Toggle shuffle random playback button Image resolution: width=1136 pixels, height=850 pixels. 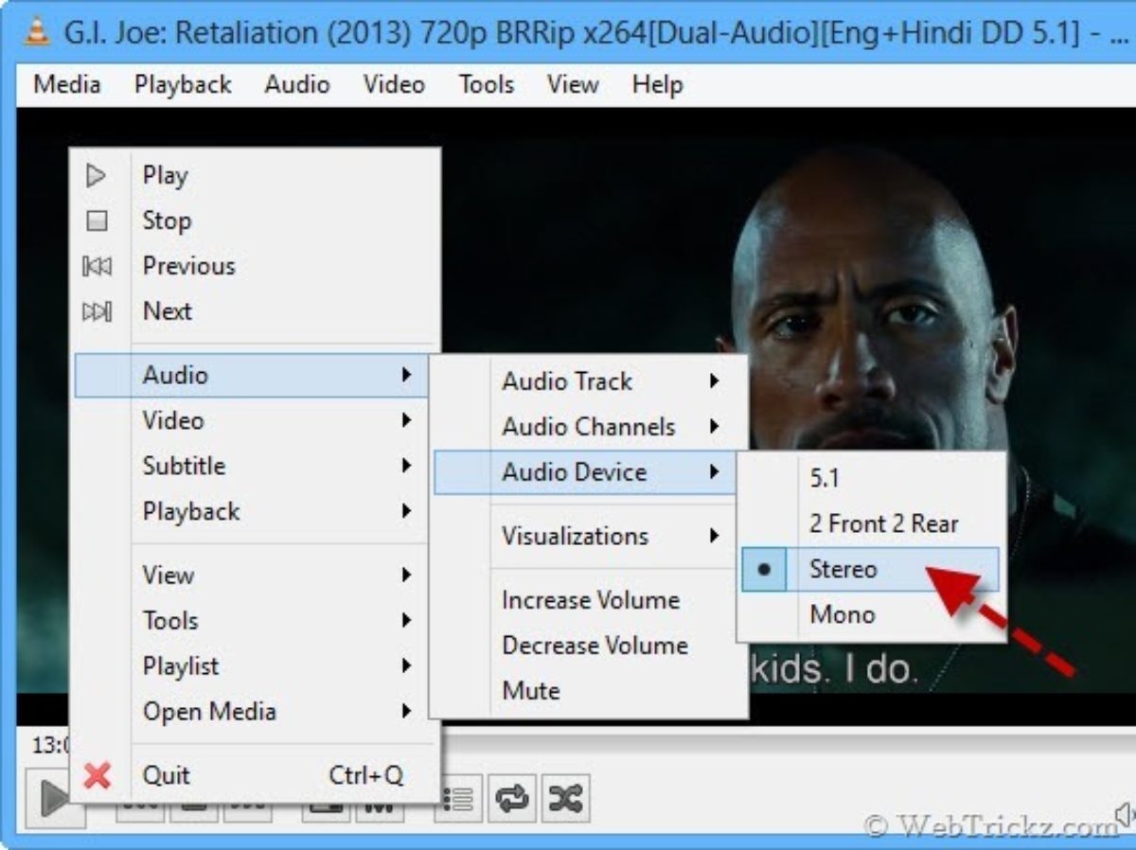(566, 800)
